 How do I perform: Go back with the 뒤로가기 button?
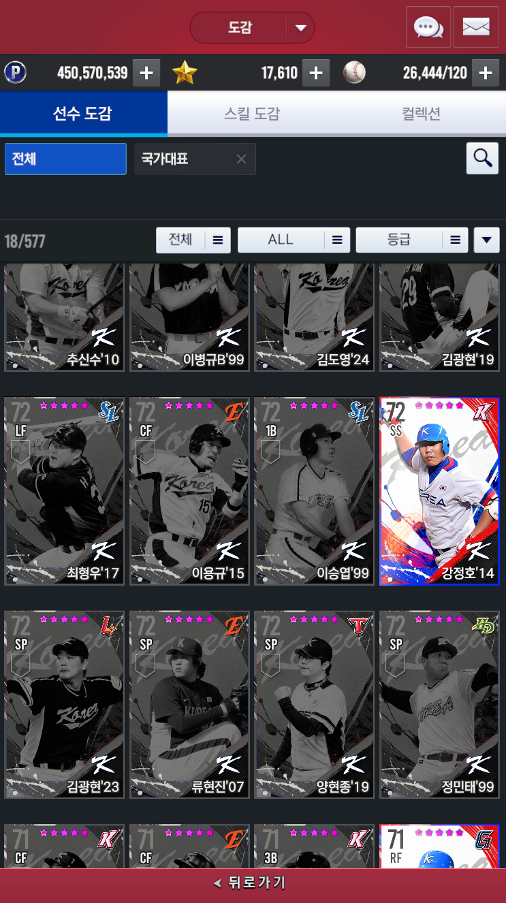point(253,883)
